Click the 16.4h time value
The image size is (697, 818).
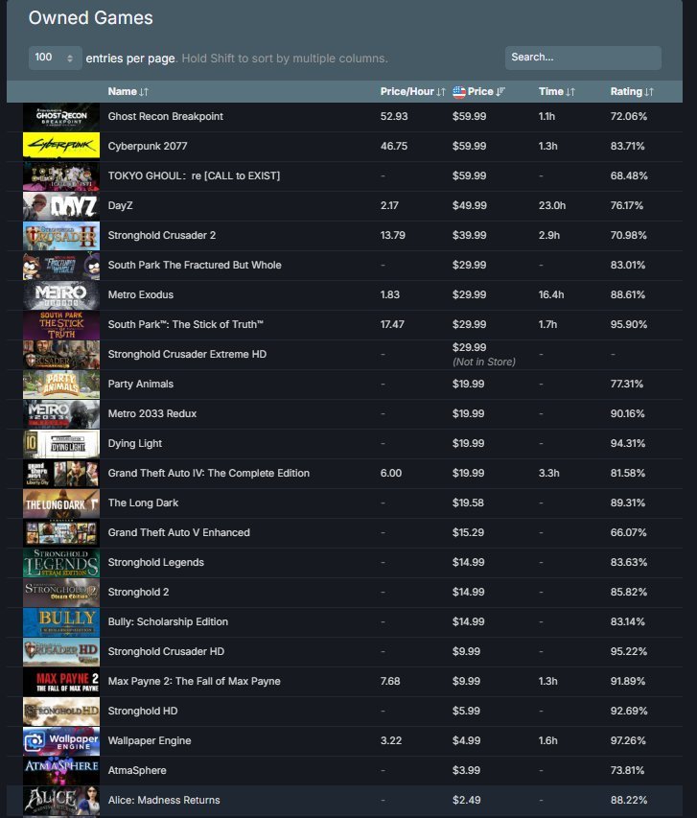point(551,294)
